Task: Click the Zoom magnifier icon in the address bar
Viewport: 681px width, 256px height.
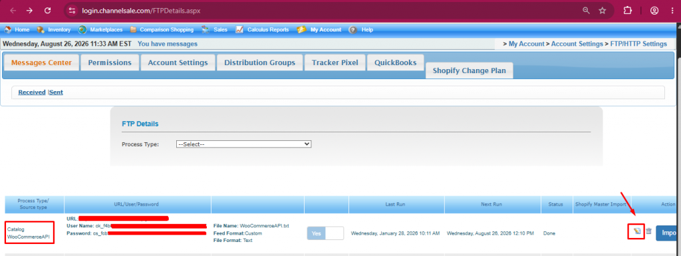Action: [587, 11]
